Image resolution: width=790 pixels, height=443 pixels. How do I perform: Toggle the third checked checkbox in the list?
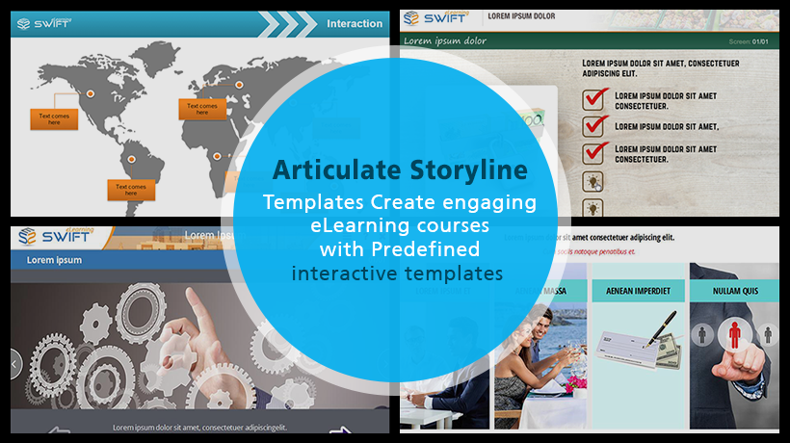point(594,153)
